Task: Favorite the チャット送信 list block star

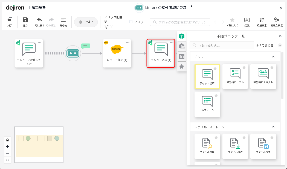Action: [x=215, y=68]
